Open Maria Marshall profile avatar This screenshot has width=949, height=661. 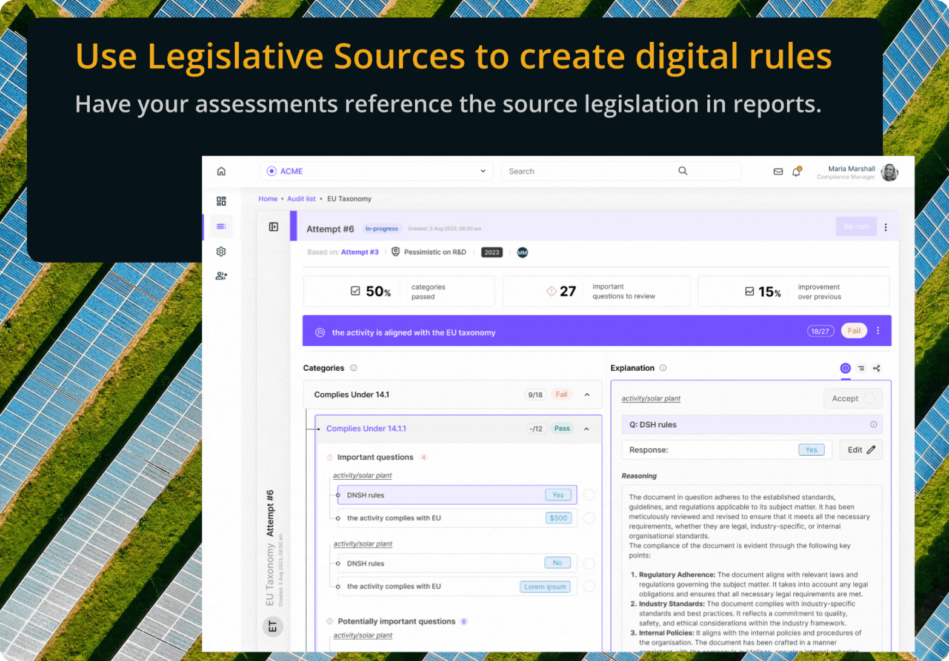click(x=890, y=173)
